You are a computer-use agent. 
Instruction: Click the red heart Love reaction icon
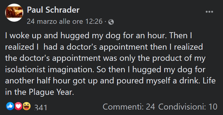[18, 106]
